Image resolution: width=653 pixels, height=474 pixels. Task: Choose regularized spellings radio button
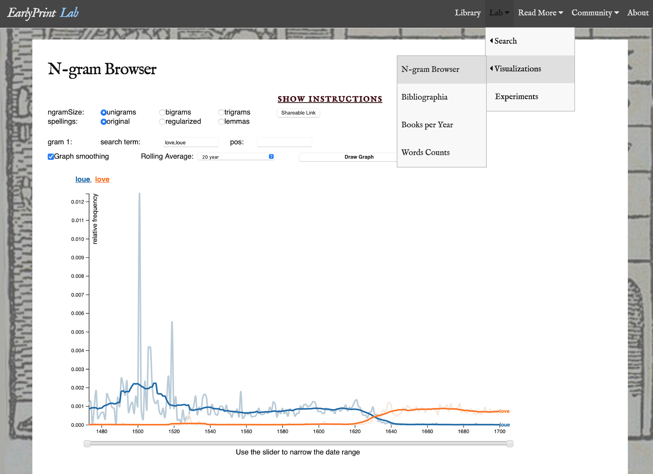(x=162, y=122)
